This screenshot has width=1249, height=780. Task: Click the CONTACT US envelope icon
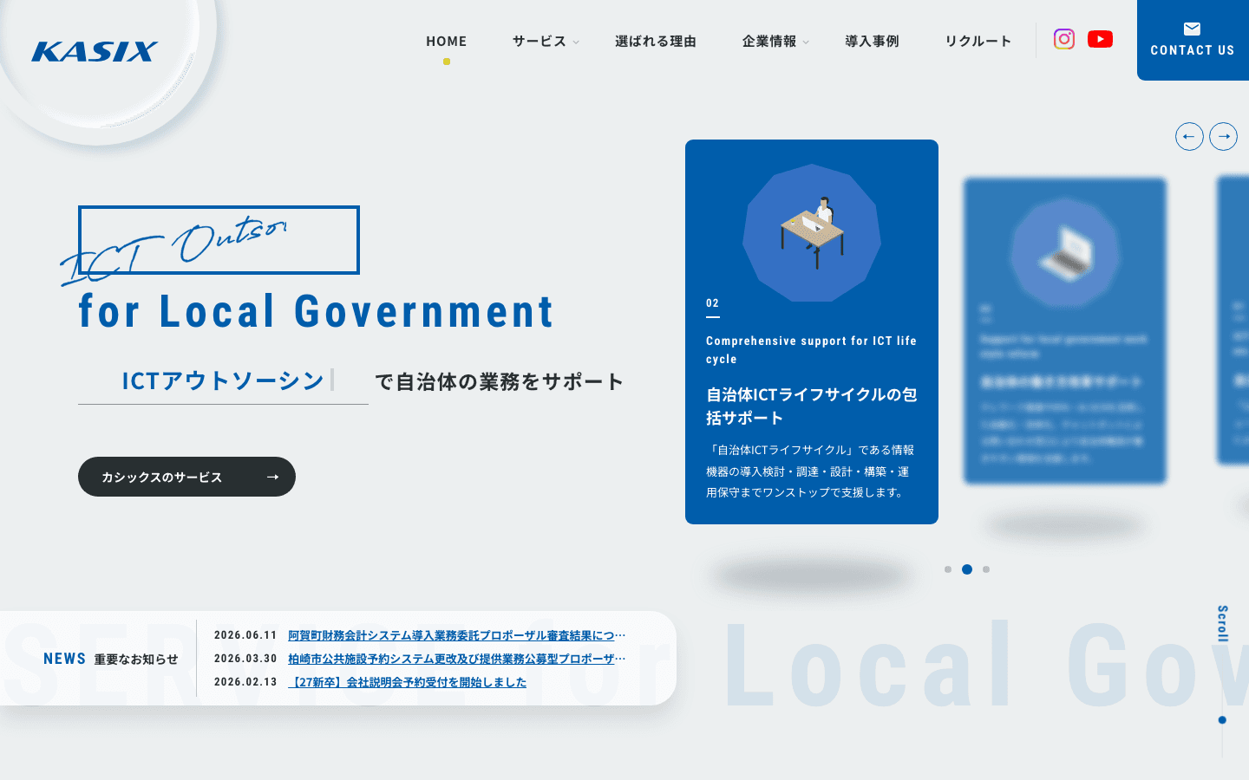1193,29
